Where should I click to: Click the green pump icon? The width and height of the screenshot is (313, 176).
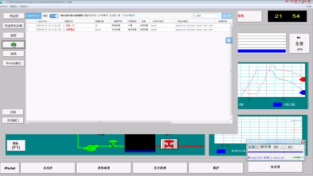(x=91, y=148)
